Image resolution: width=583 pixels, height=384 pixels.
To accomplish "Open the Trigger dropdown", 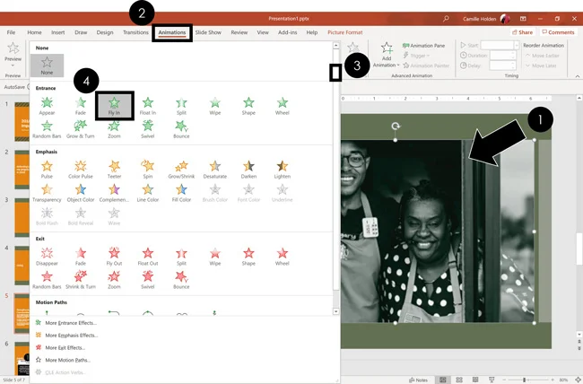I will pyautogui.click(x=417, y=56).
